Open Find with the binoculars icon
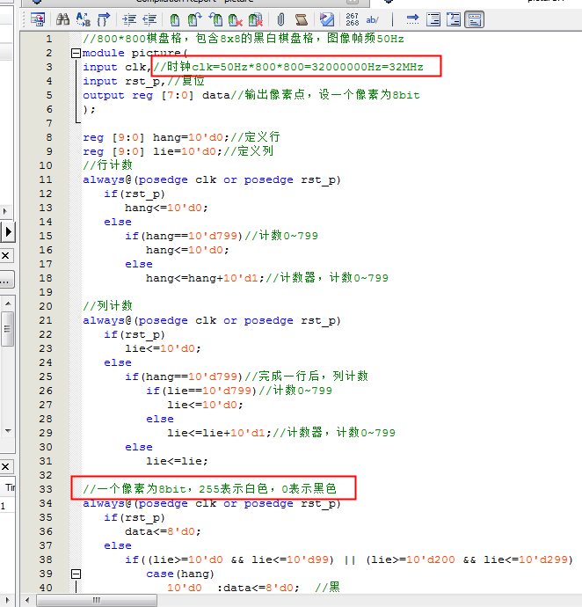The width and height of the screenshot is (582, 607). [x=62, y=19]
